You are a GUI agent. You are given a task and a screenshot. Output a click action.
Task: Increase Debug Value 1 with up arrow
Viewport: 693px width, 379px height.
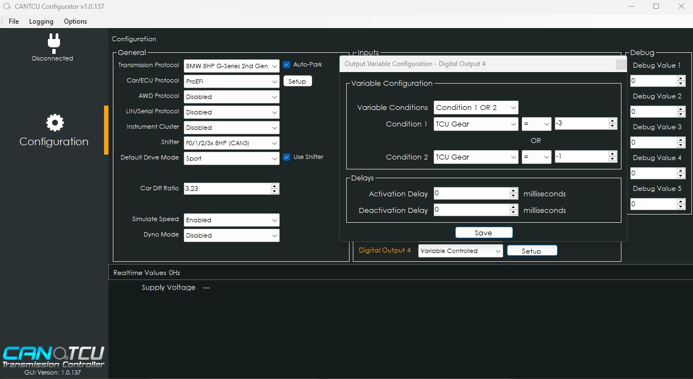point(681,78)
